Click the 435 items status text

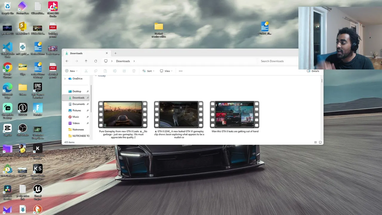(69, 142)
